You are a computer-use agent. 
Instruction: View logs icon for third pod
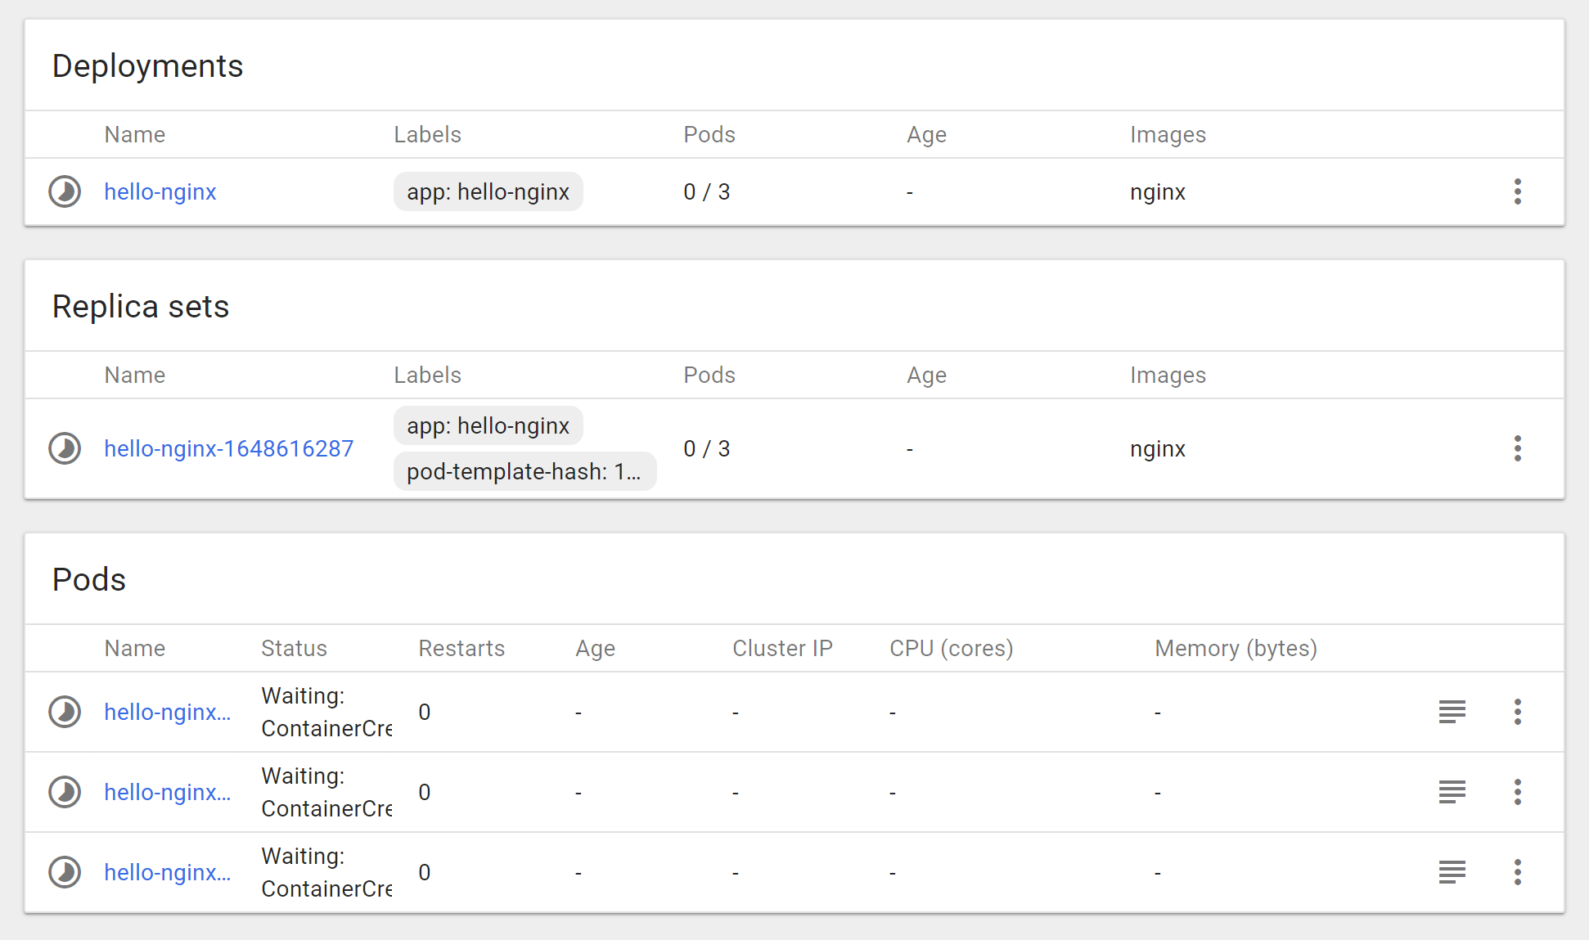coord(1452,872)
